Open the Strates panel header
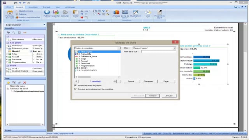 click(25, 130)
